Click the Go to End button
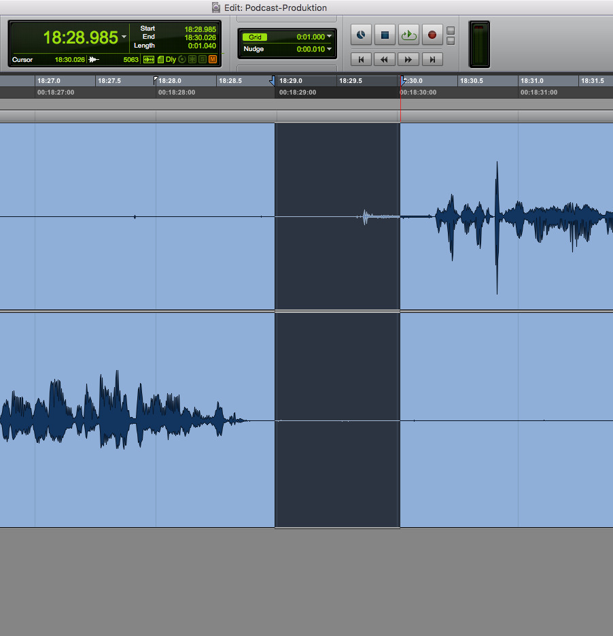Image resolution: width=613 pixels, height=636 pixels. (432, 60)
